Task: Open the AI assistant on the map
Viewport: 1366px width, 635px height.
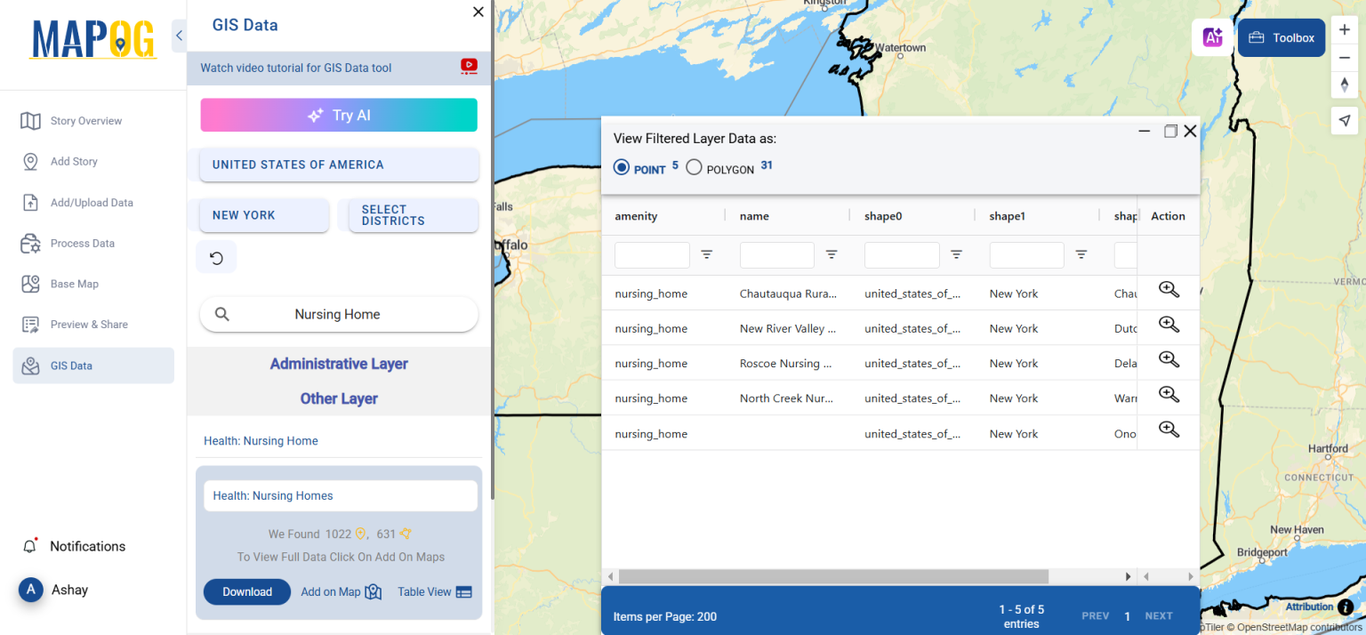Action: 1212,37
